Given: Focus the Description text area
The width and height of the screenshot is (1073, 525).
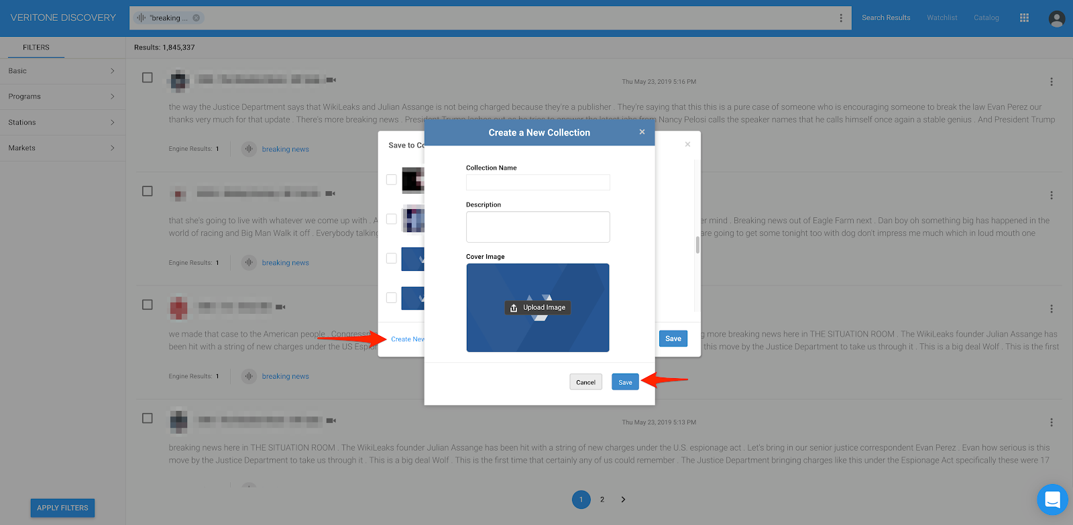Looking at the screenshot, I should [x=538, y=227].
